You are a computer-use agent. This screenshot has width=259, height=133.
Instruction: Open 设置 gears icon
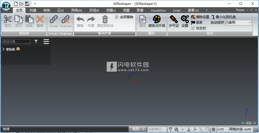tap(185, 19)
